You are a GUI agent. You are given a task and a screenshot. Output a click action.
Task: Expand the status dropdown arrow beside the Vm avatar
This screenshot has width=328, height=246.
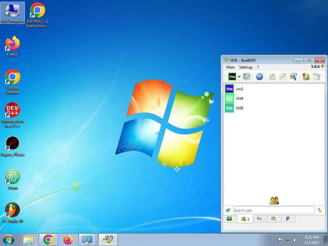coord(239,77)
